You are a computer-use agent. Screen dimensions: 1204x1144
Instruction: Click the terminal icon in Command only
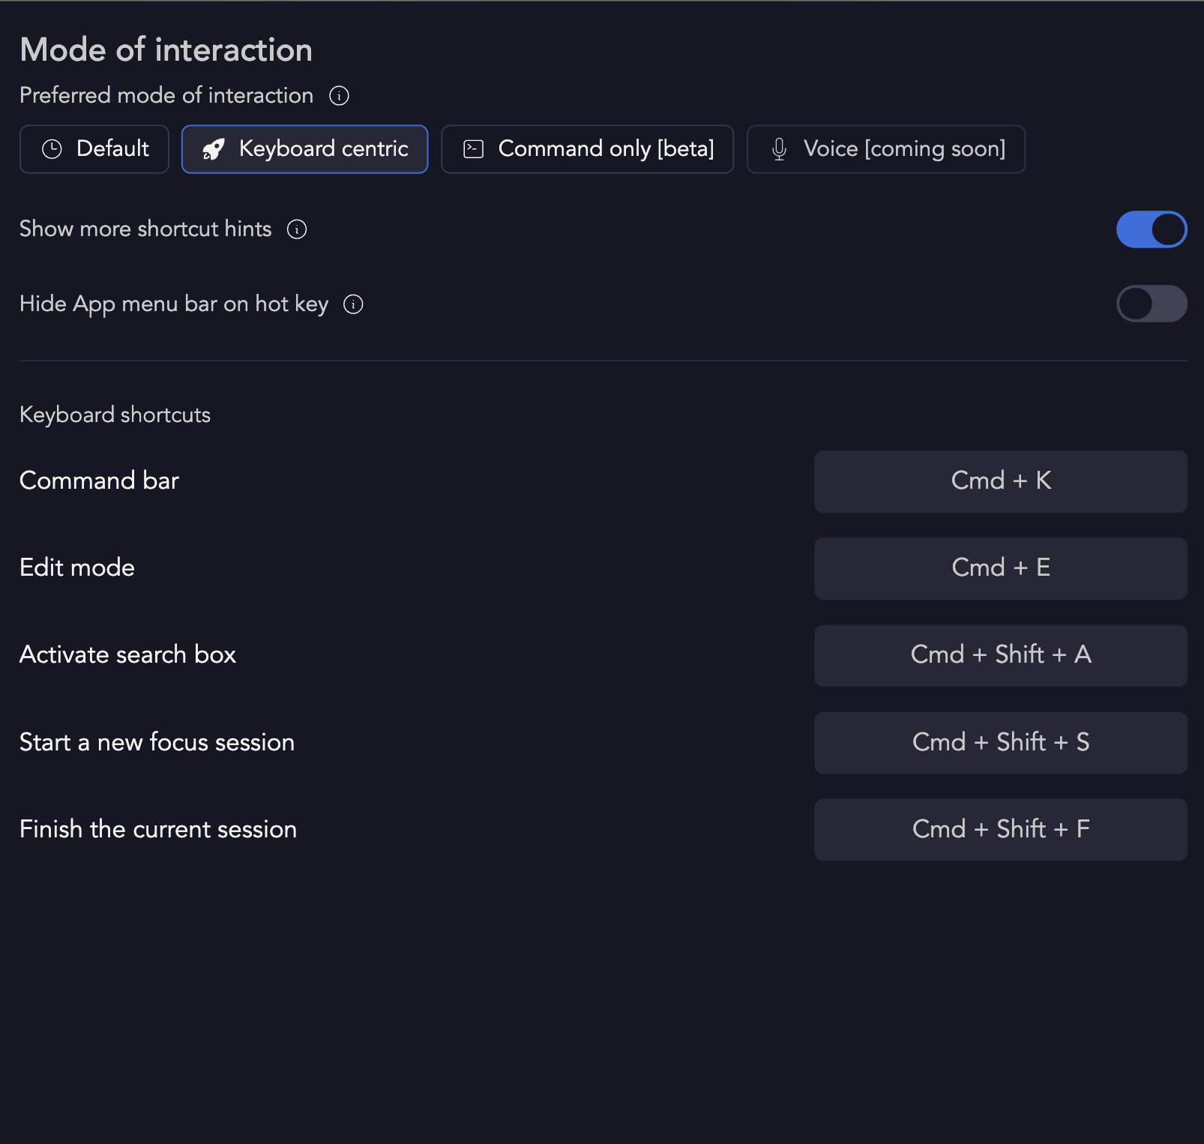pyautogui.click(x=474, y=149)
